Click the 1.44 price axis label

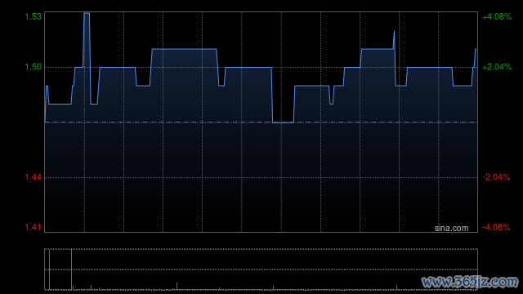tap(34, 177)
